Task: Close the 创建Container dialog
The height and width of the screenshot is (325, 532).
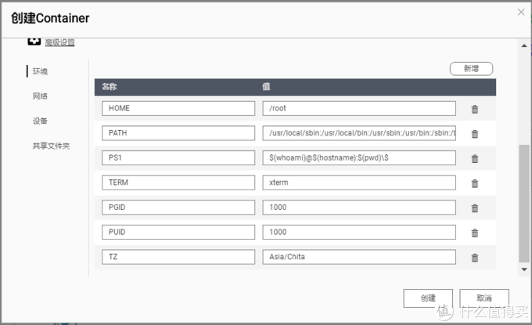Action: pos(521,12)
